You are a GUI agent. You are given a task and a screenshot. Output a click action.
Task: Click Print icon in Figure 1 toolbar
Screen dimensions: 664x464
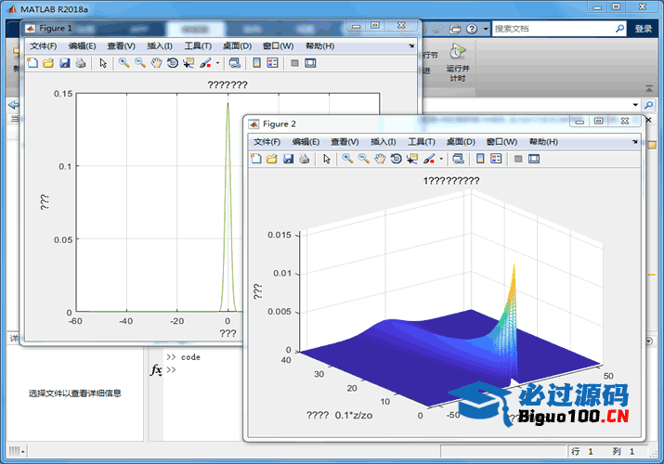81,63
